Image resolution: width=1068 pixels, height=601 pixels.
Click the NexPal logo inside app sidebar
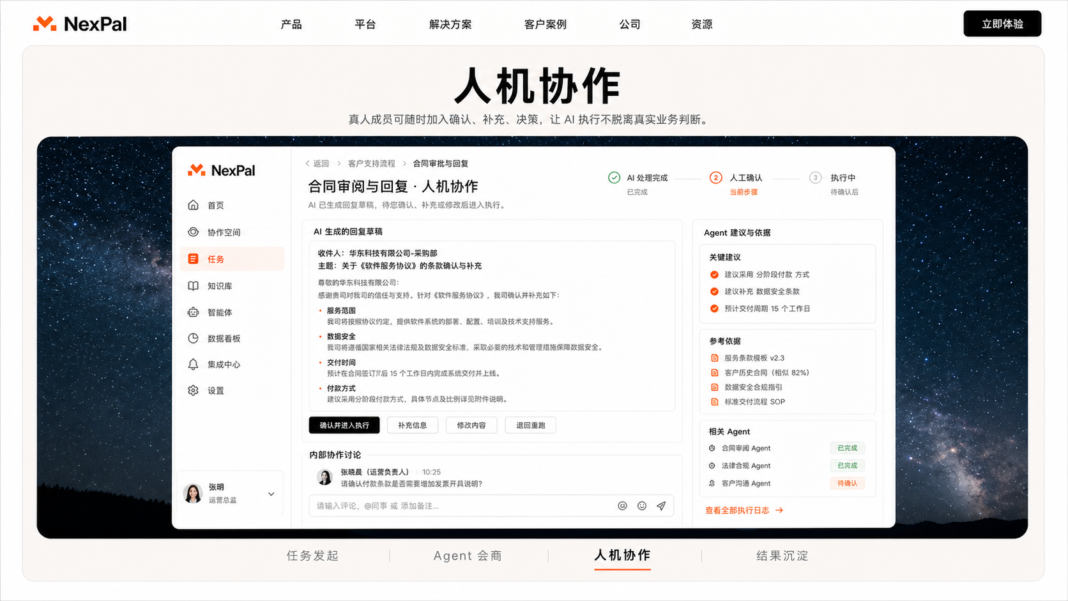click(221, 171)
